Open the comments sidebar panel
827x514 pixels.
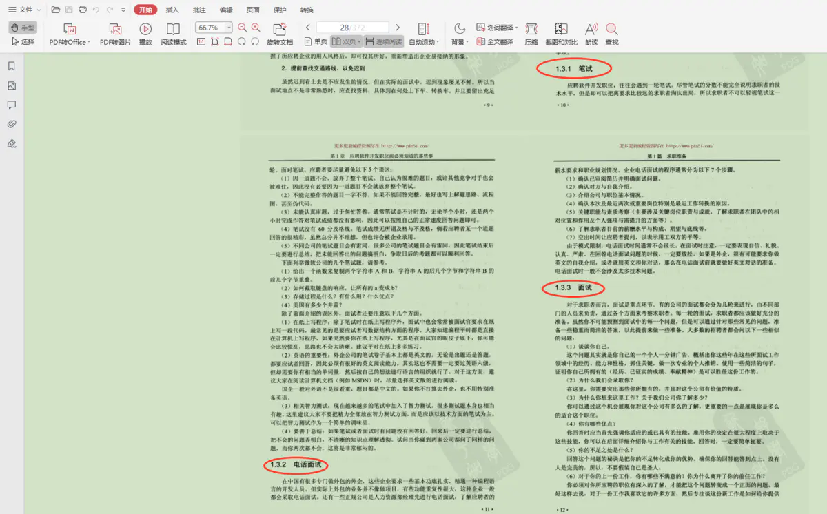12,105
